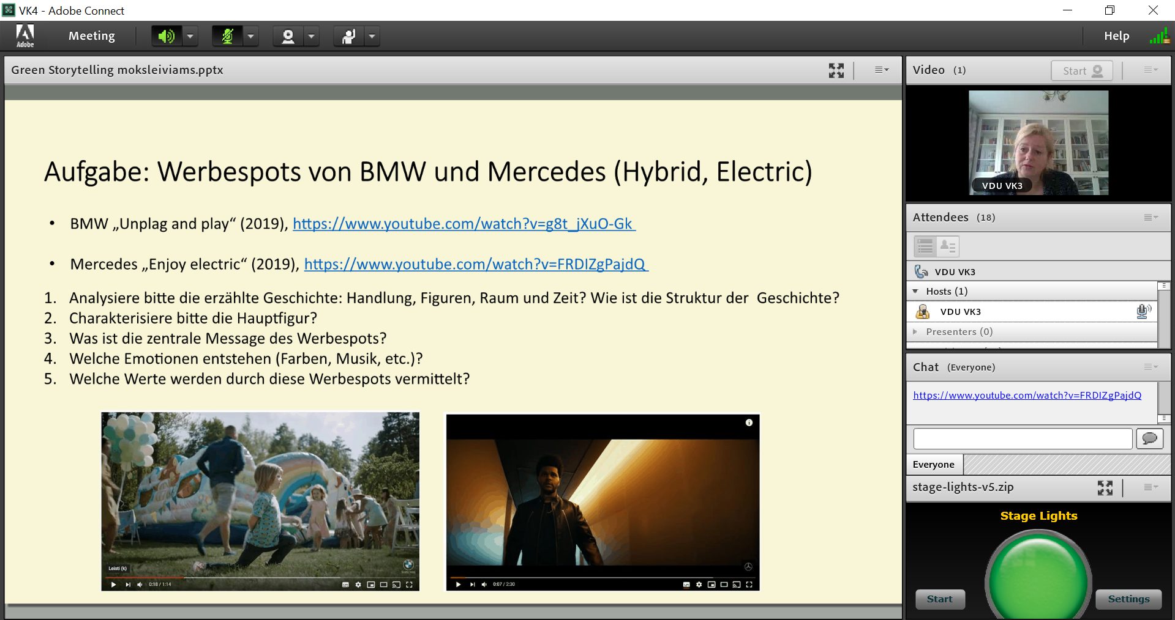Open BMW Unplag and play YouTube link
This screenshot has width=1175, height=620.
pos(464,224)
